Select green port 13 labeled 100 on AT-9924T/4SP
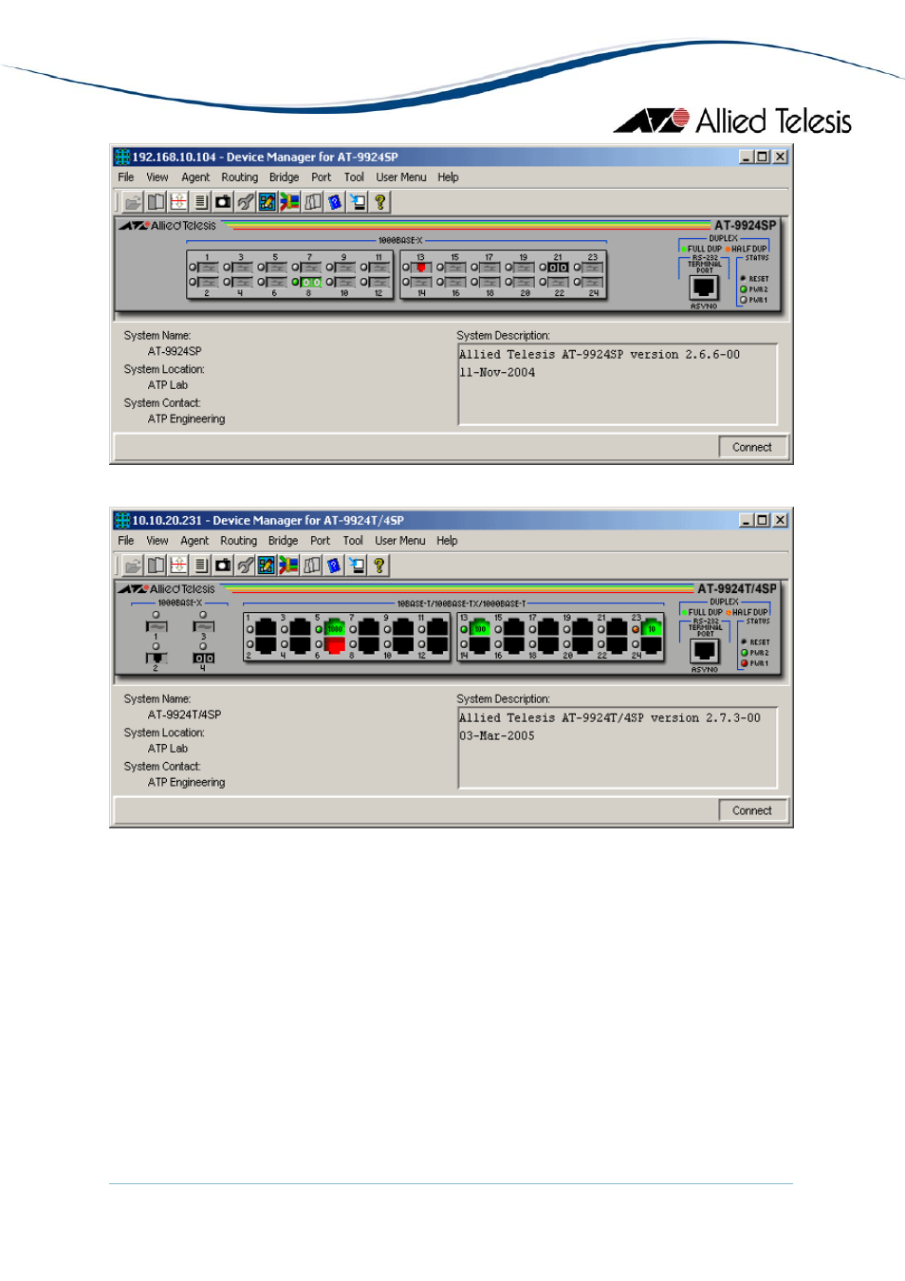 click(480, 627)
